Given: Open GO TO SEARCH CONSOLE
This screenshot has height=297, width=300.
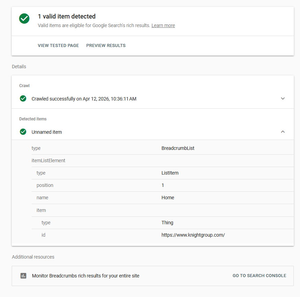Looking at the screenshot, I should [259, 275].
